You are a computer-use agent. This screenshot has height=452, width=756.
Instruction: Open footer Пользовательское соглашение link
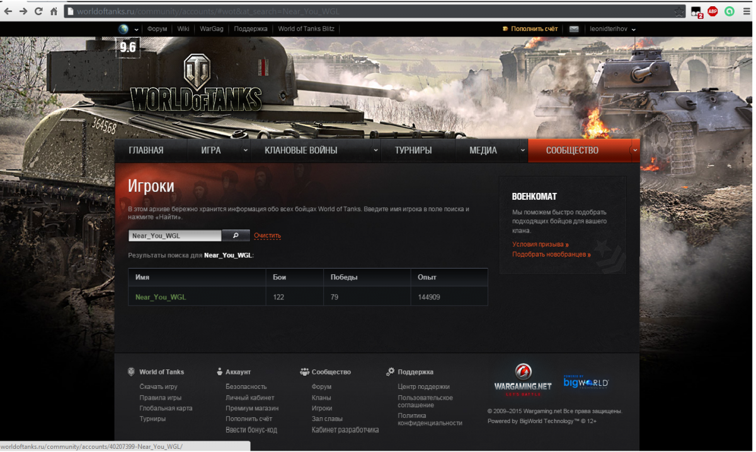(425, 402)
